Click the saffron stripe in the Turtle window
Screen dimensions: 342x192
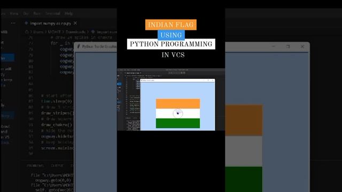244,120
